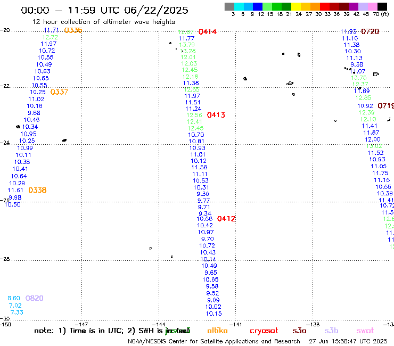The height and width of the screenshot is (346, 394).
Task: Select green wave height 12.56
Action: click(x=194, y=115)
